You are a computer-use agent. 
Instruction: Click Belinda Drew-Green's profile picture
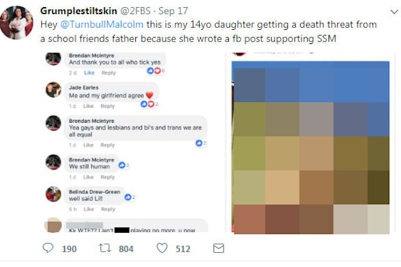tap(54, 194)
